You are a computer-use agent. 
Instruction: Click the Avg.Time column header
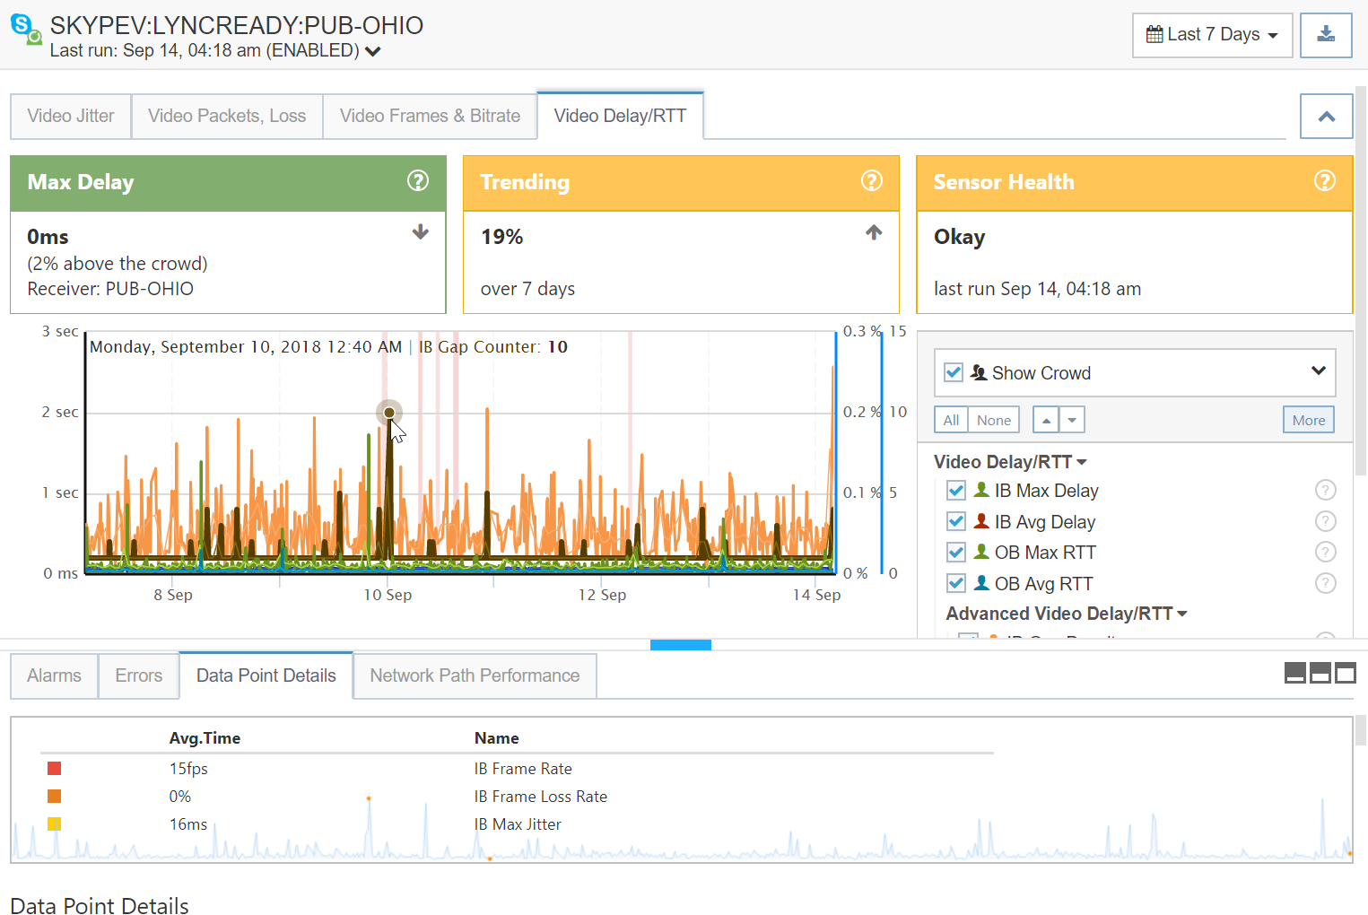tap(205, 738)
